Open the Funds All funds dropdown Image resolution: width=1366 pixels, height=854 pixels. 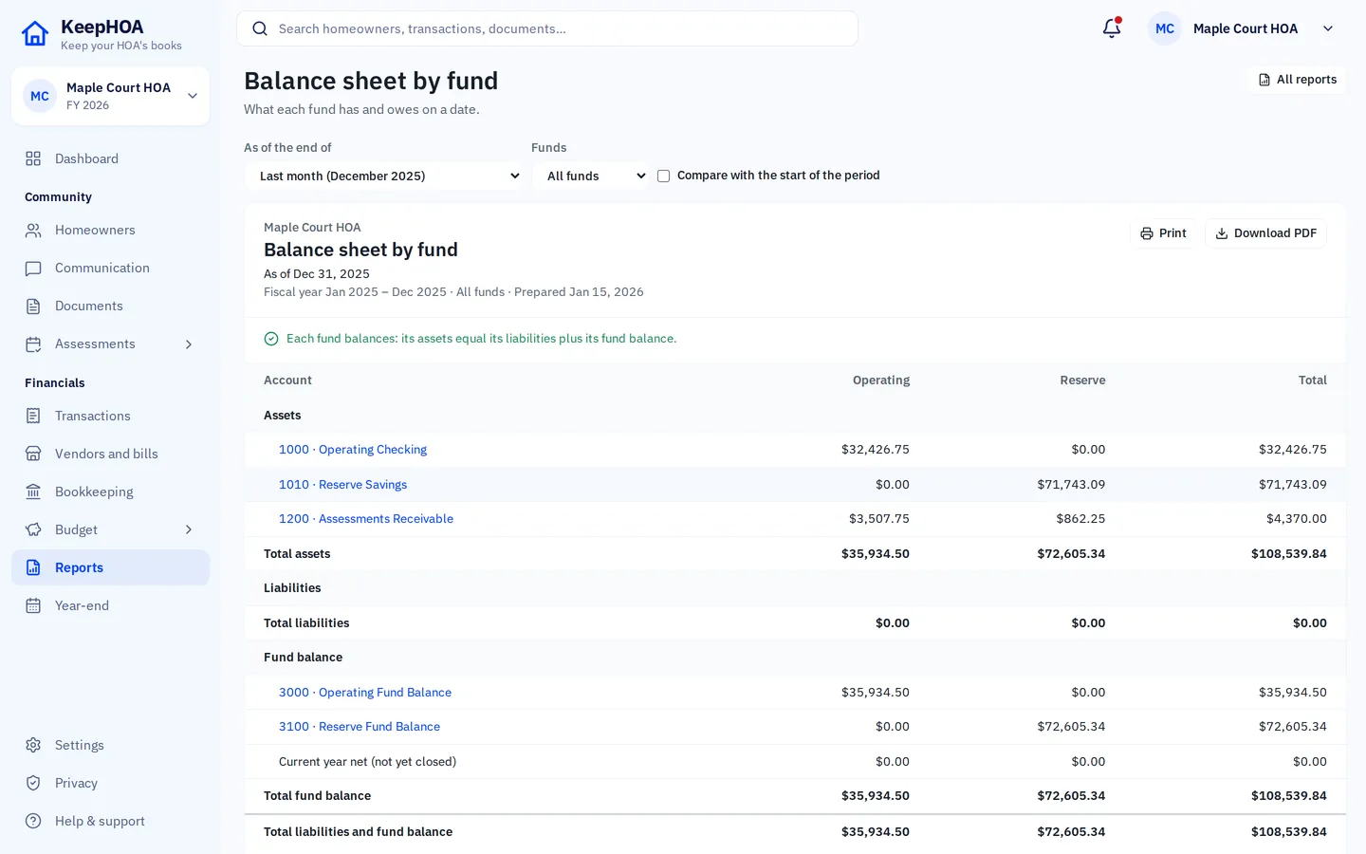point(590,176)
